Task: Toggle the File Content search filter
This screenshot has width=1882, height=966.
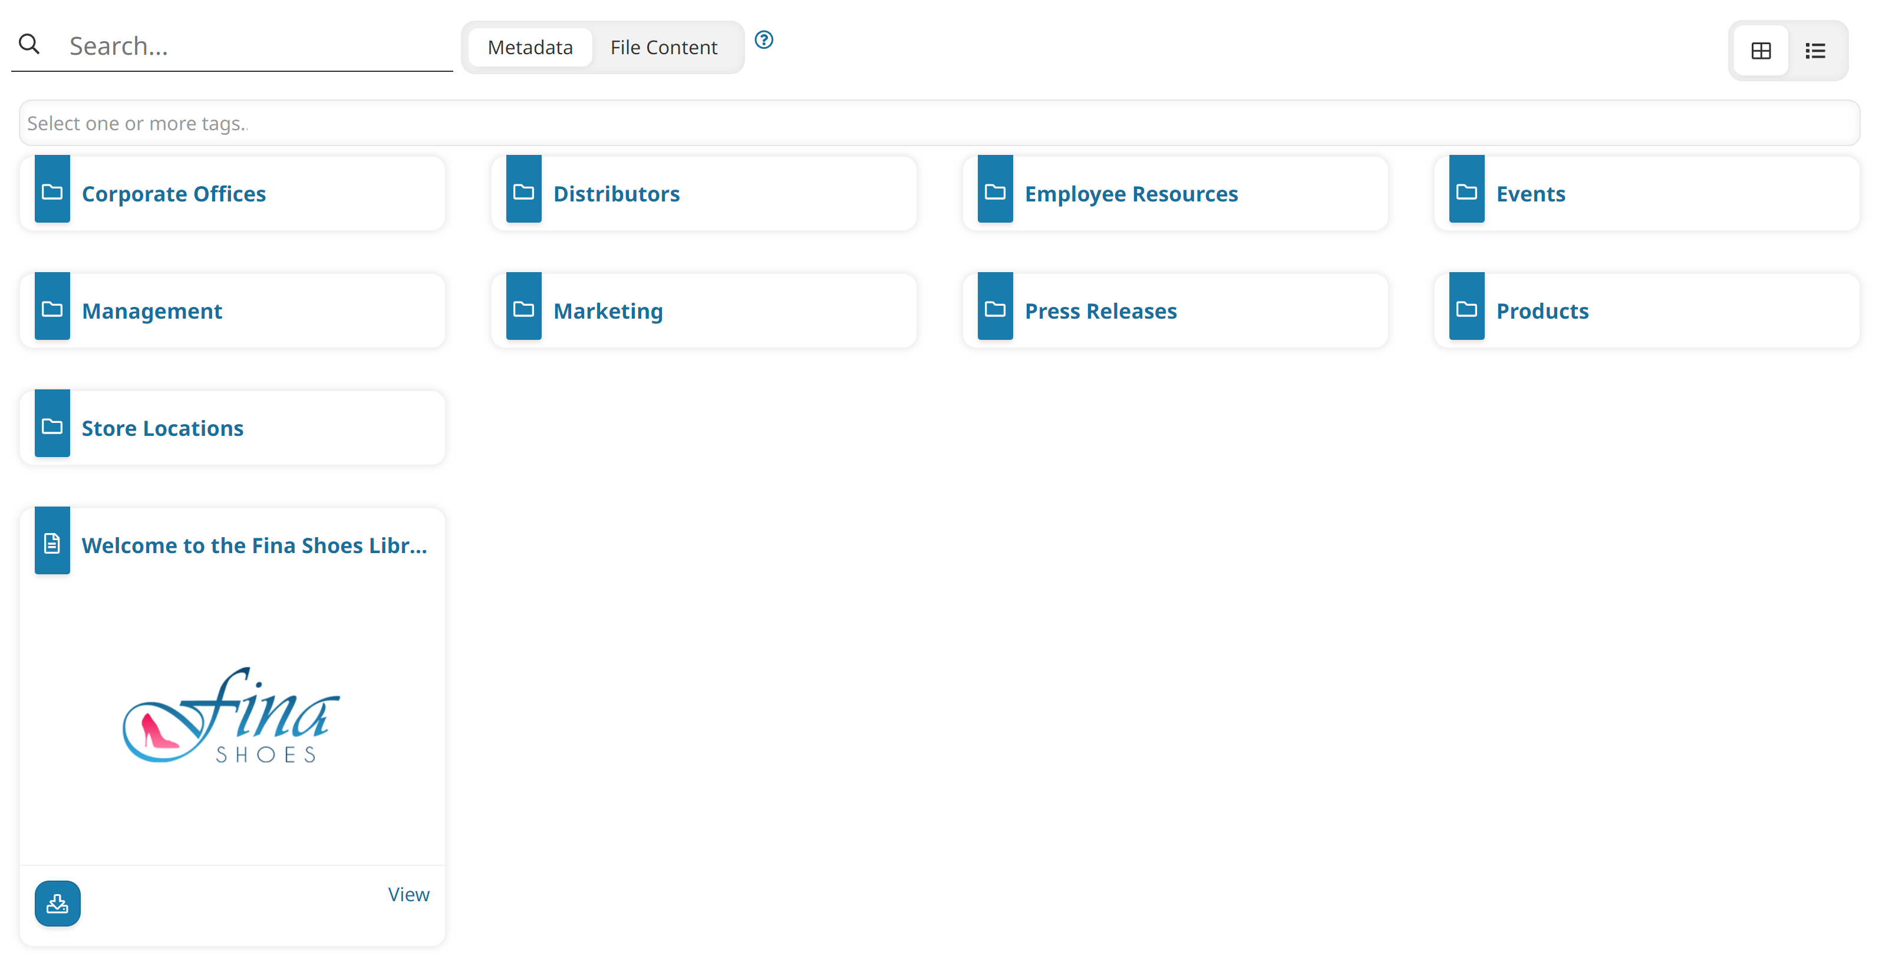Action: coord(664,47)
